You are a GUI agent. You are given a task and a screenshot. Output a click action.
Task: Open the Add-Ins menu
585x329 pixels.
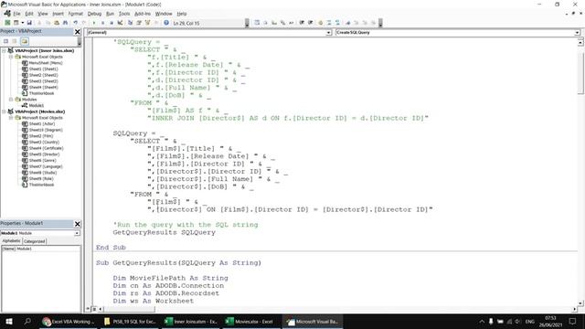(x=143, y=14)
